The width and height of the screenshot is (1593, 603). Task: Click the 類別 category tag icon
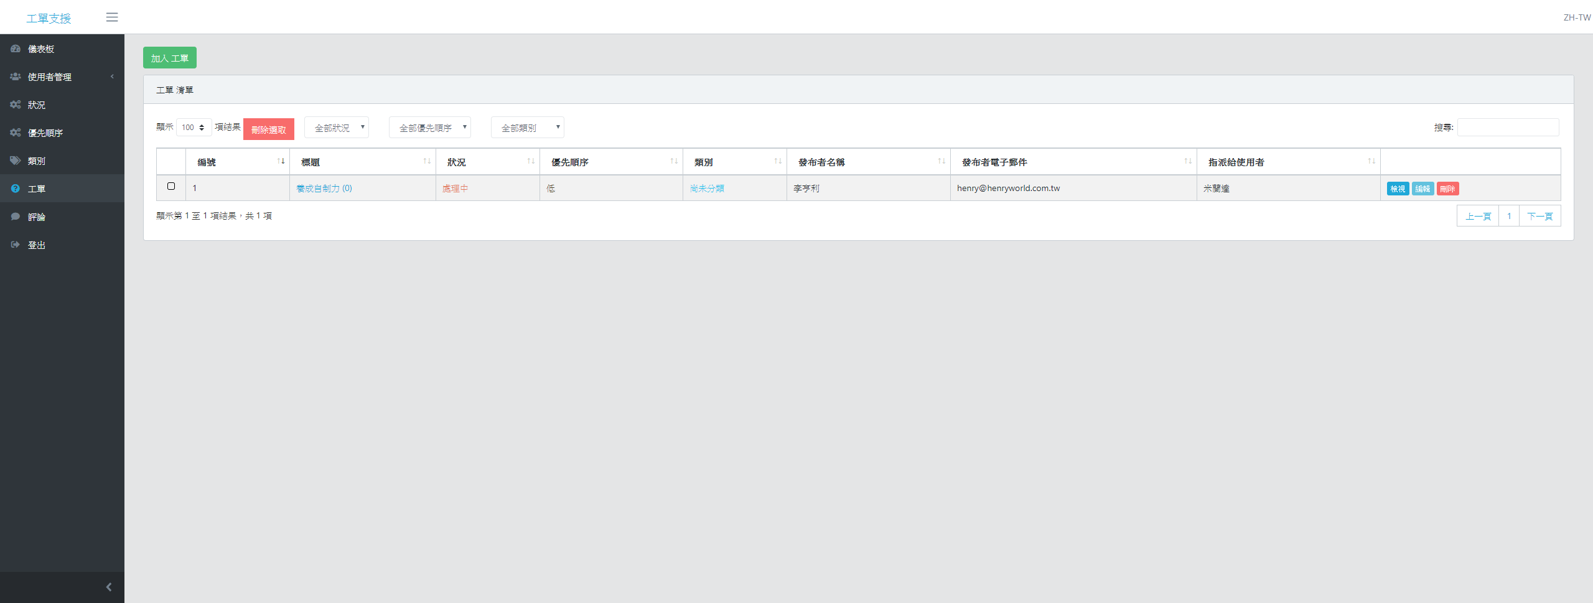(x=16, y=160)
